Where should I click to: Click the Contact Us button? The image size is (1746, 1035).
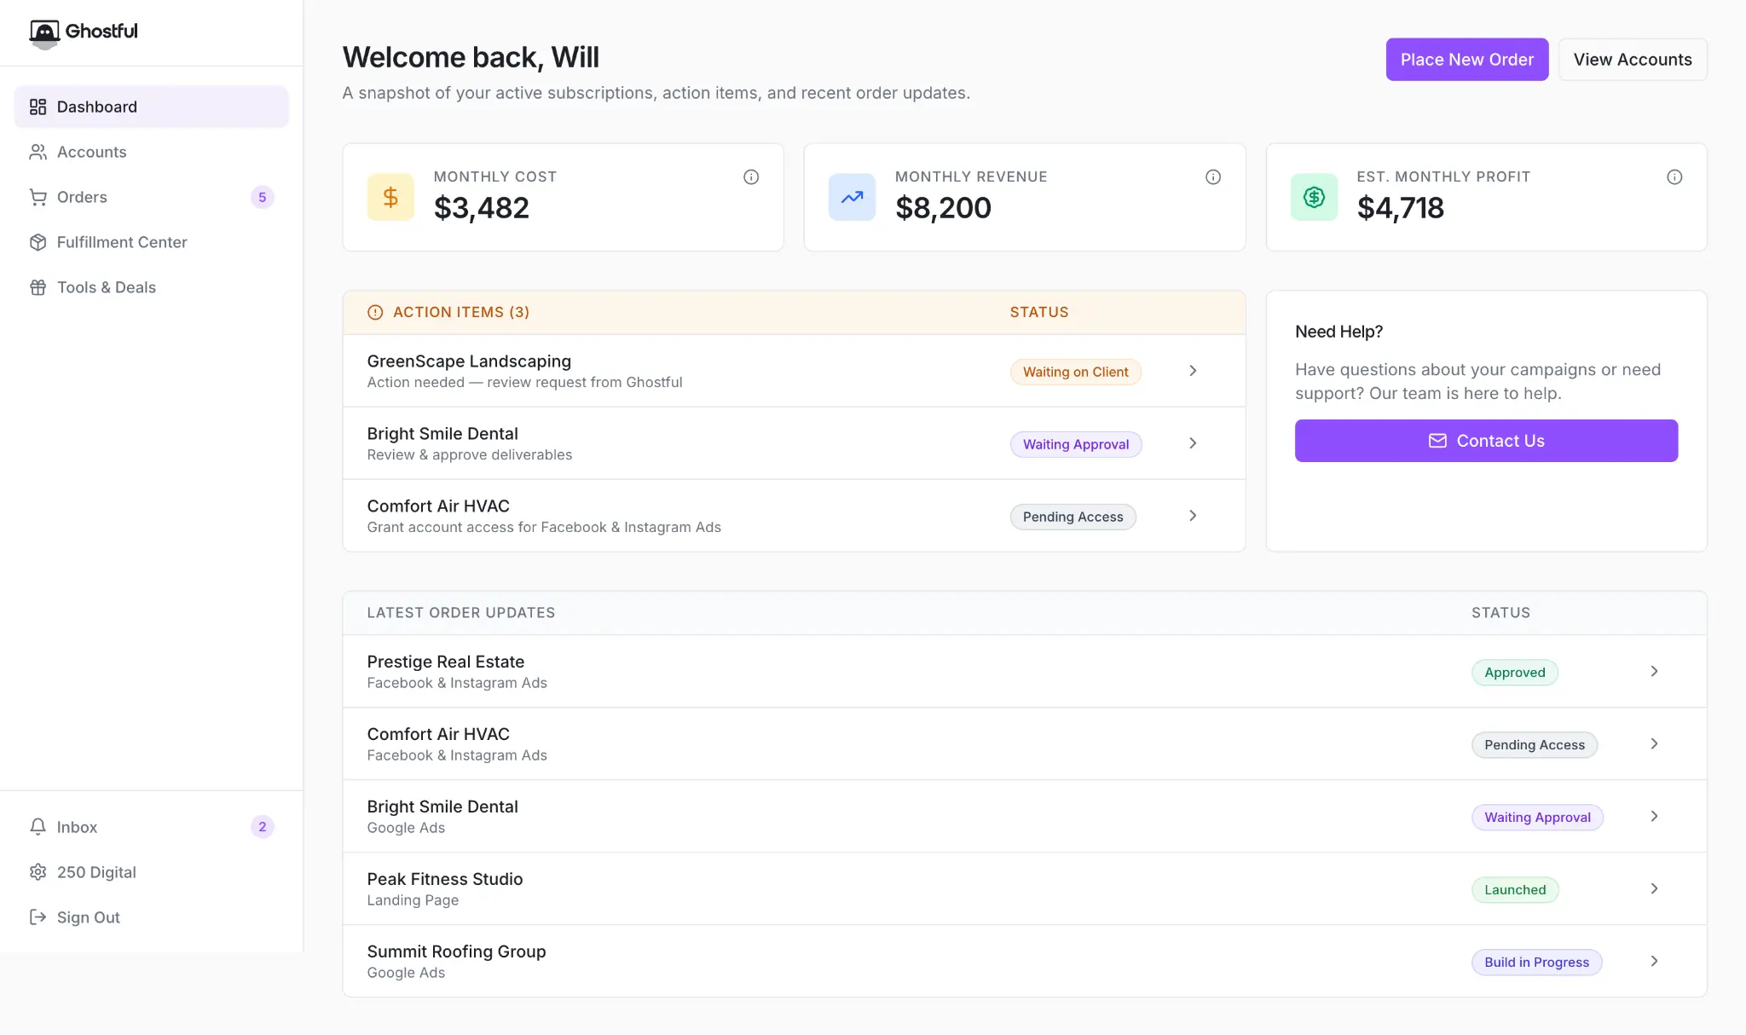point(1486,441)
